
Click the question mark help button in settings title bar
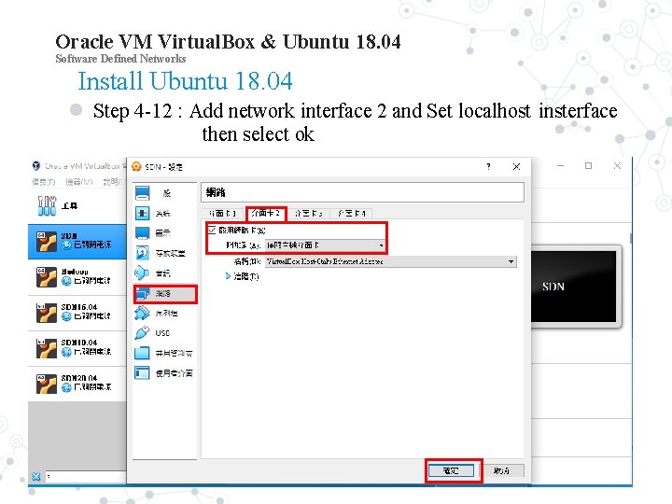click(488, 166)
